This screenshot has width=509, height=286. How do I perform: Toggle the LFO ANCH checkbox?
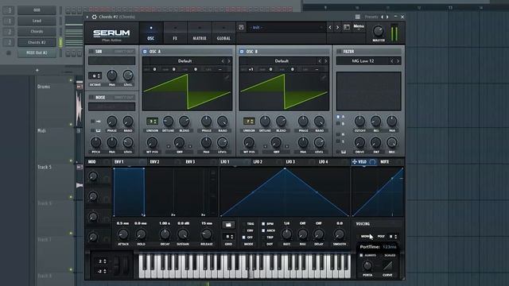tap(263, 230)
